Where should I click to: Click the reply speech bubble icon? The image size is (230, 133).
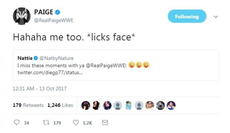17,122
